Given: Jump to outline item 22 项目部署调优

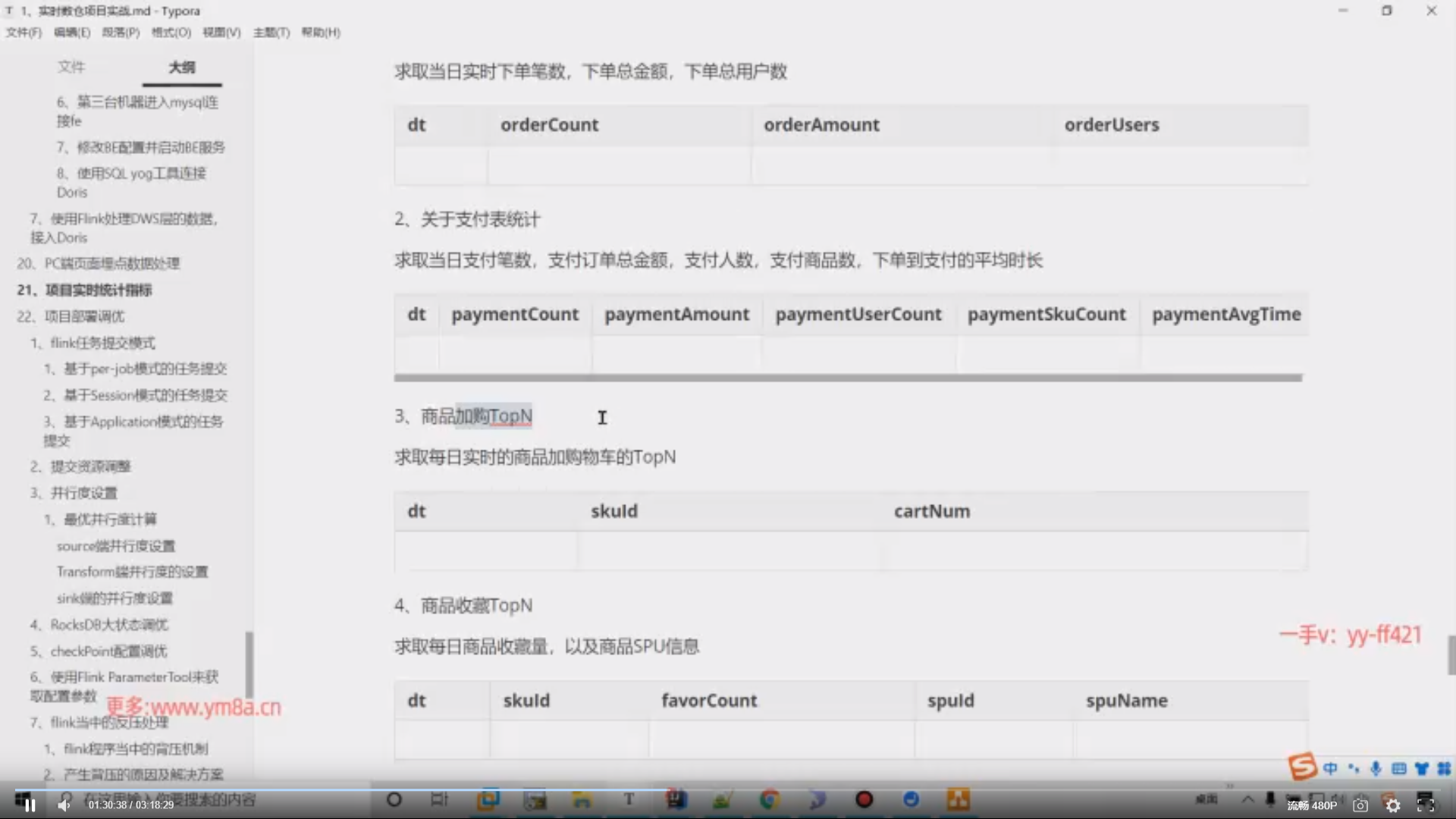Looking at the screenshot, I should click(x=71, y=316).
